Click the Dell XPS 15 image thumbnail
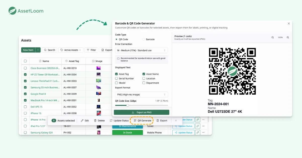This screenshot has width=302, height=158. point(98,107)
